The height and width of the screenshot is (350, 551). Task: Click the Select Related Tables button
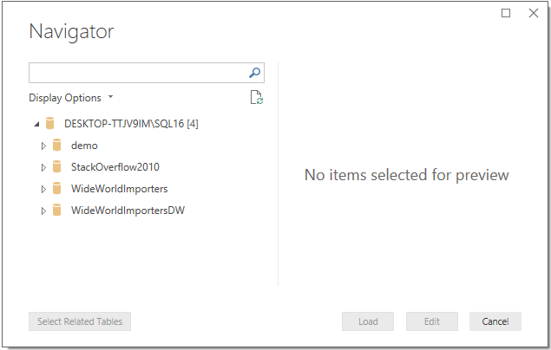pyautogui.click(x=80, y=321)
